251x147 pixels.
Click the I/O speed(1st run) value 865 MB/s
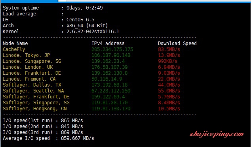(x=72, y=121)
